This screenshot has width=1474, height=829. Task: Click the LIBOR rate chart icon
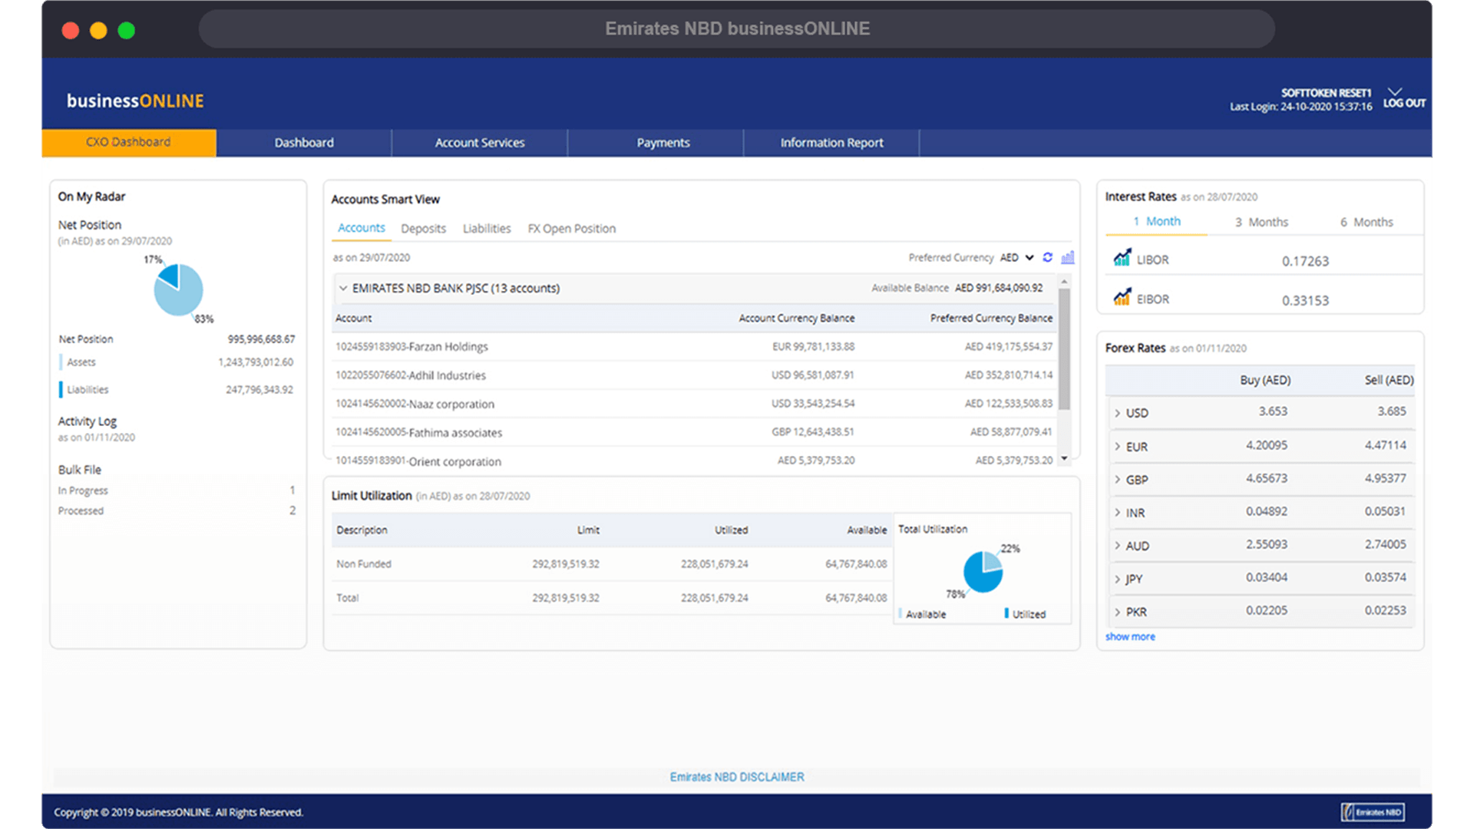[1122, 258]
